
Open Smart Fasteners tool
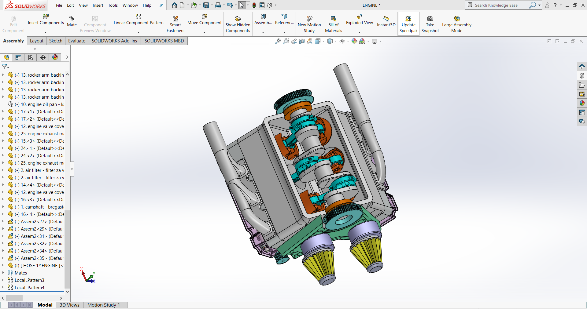tap(175, 19)
